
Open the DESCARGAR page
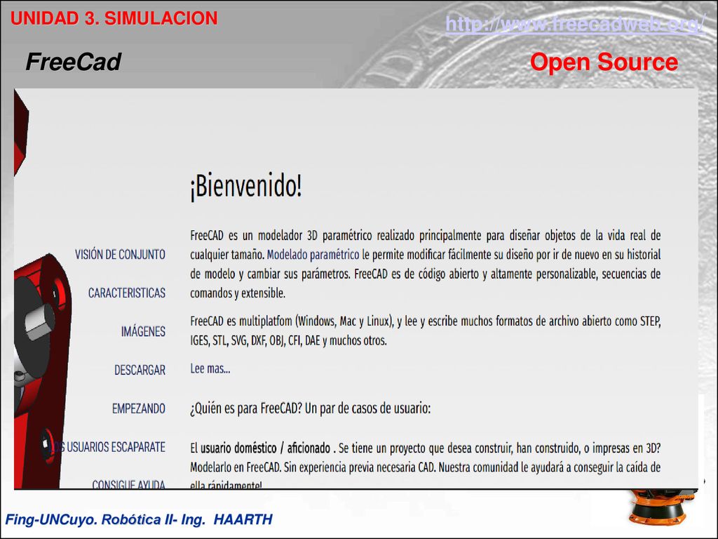pyautogui.click(x=140, y=370)
